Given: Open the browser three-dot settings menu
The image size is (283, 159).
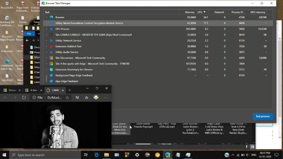Looking at the screenshot, I should click(x=106, y=97).
